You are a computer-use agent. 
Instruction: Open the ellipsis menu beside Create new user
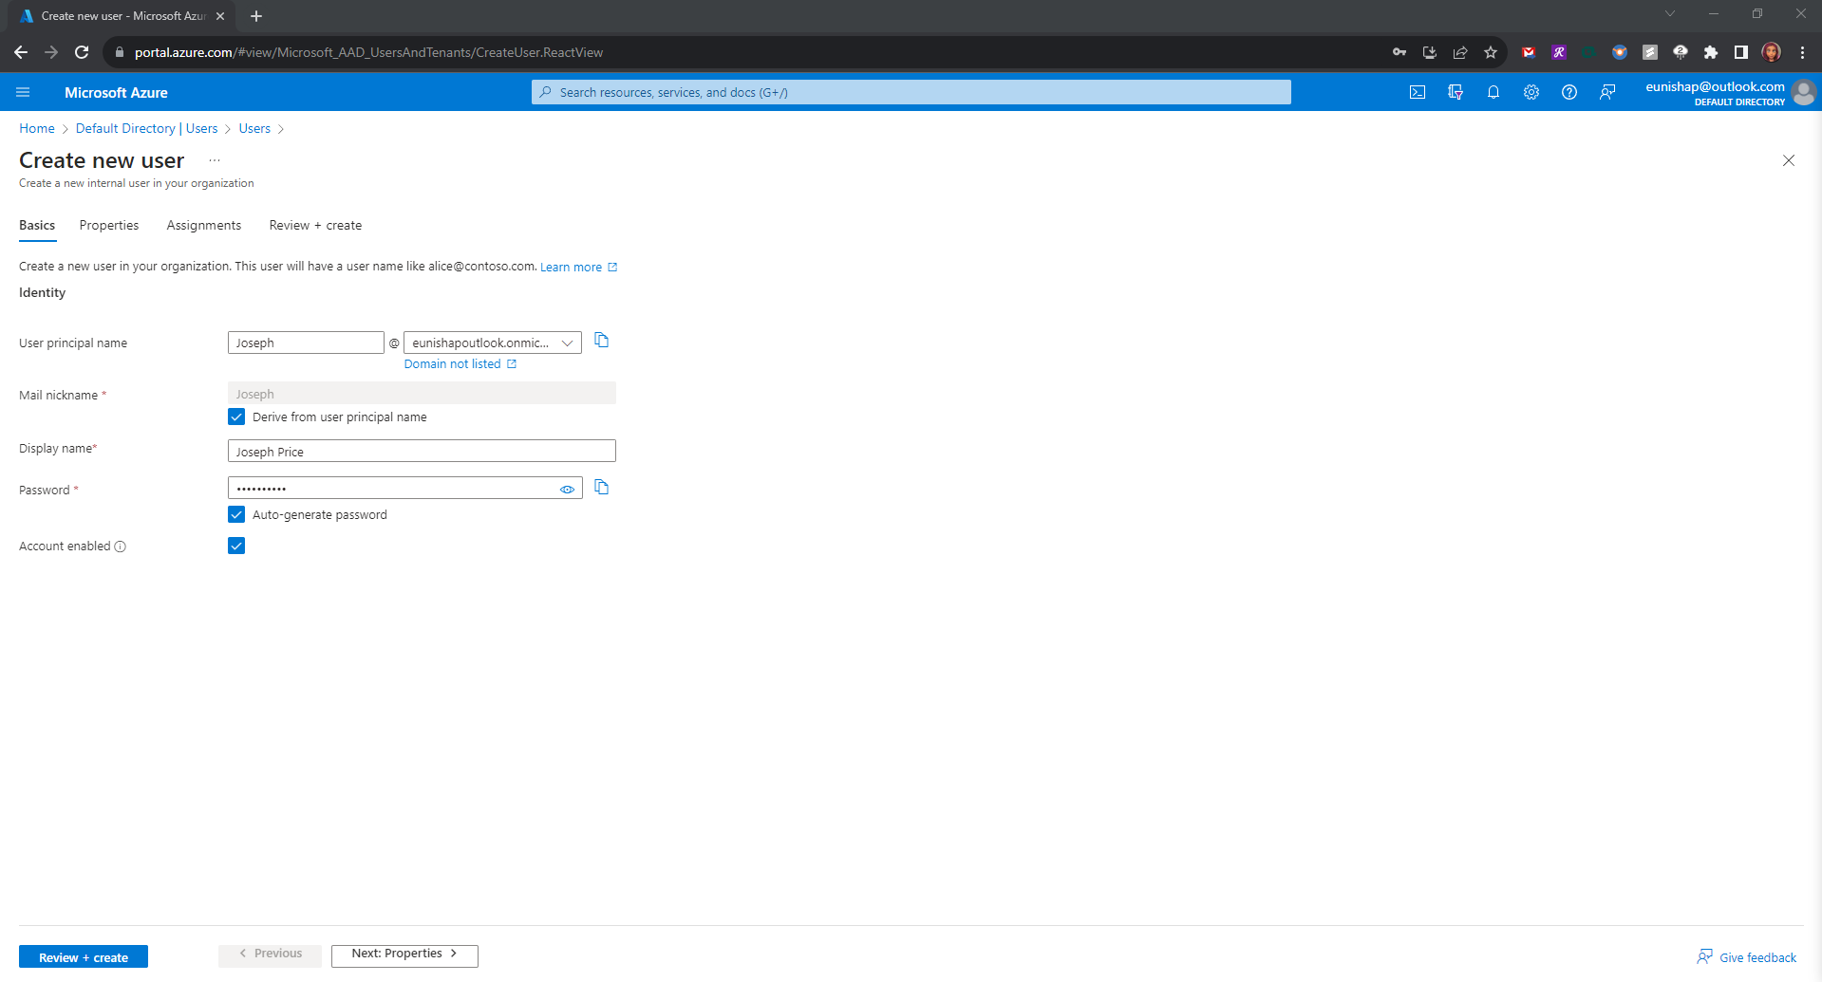(x=215, y=161)
